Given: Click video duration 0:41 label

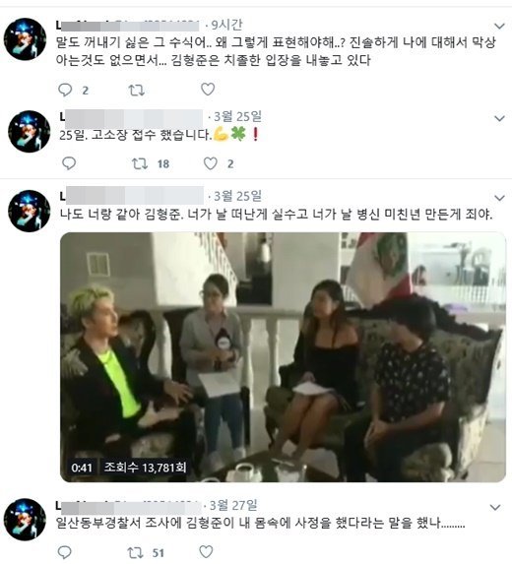Looking at the screenshot, I should 82,468.
